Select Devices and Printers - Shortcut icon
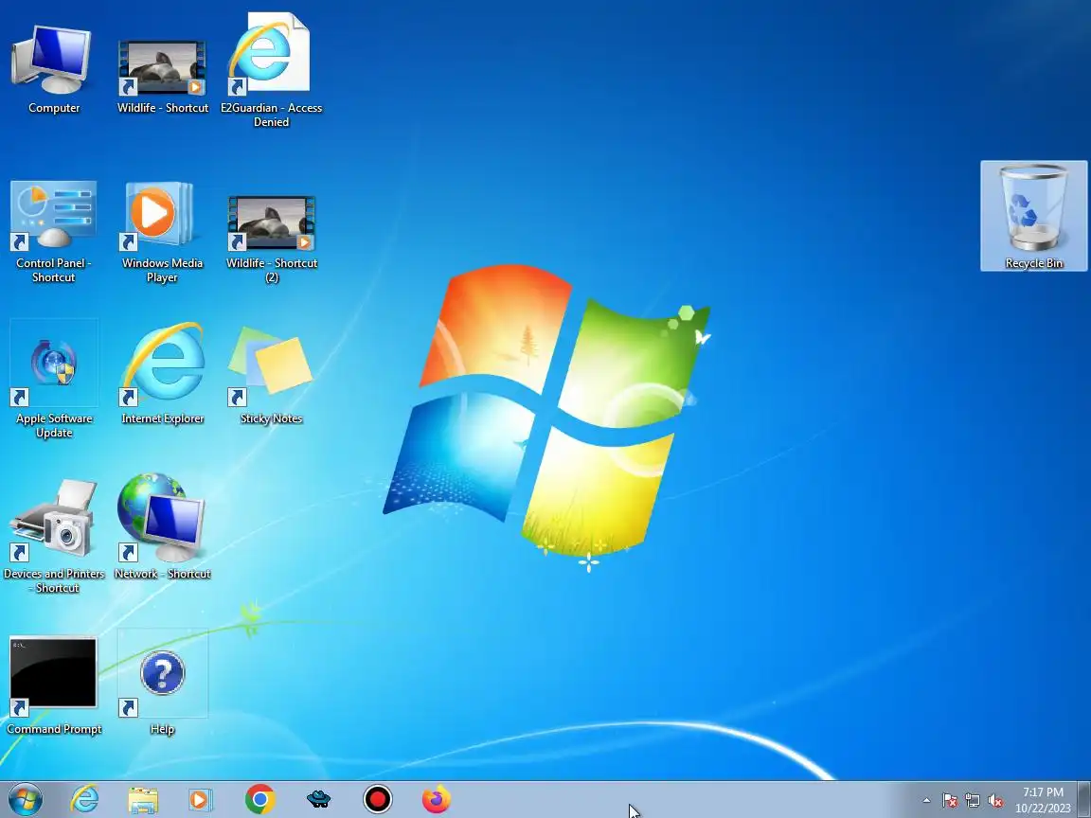 [54, 536]
